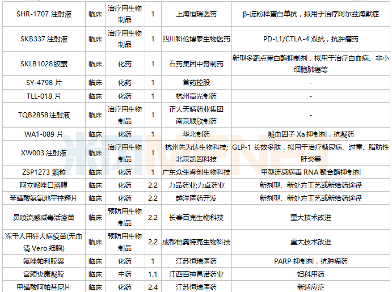Image resolution: width=392 pixels, height=292 pixels.
Task: Click '临床' in the SKB337 row
Action: coord(95,39)
